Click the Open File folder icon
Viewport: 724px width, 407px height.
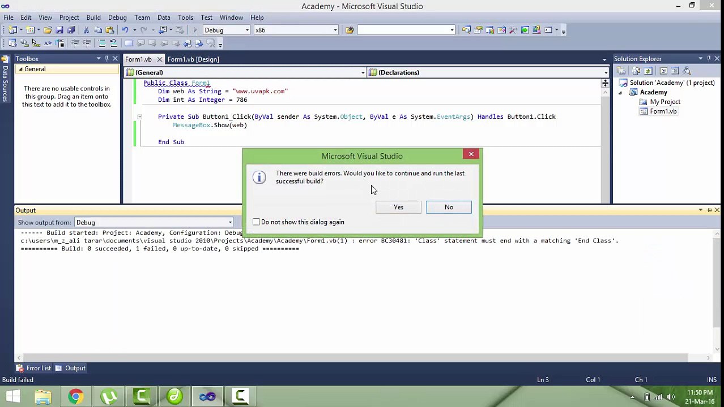coord(48,30)
